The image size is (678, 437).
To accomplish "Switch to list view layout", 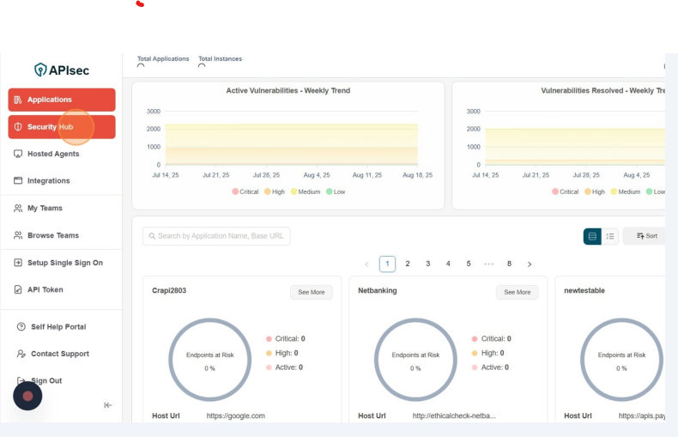I will pos(610,236).
